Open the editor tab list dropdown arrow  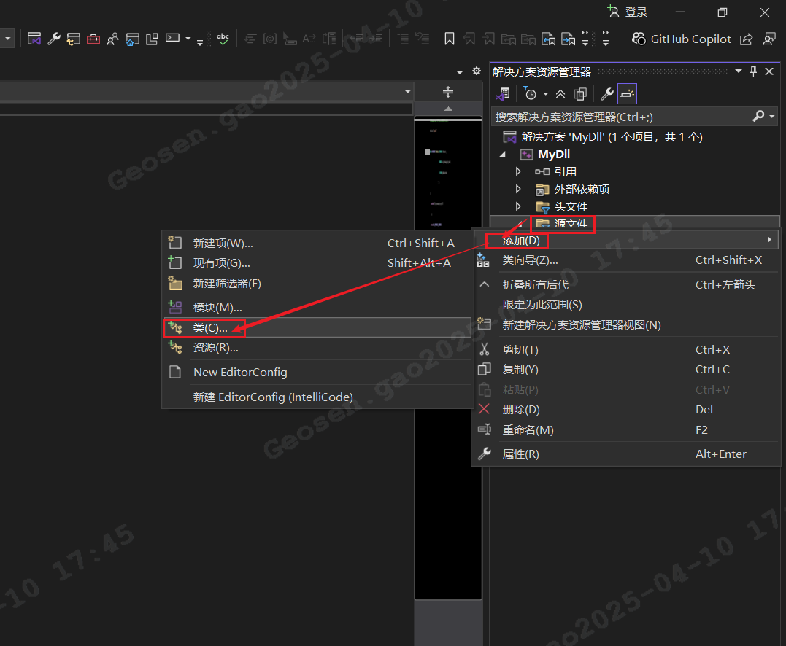coord(460,71)
